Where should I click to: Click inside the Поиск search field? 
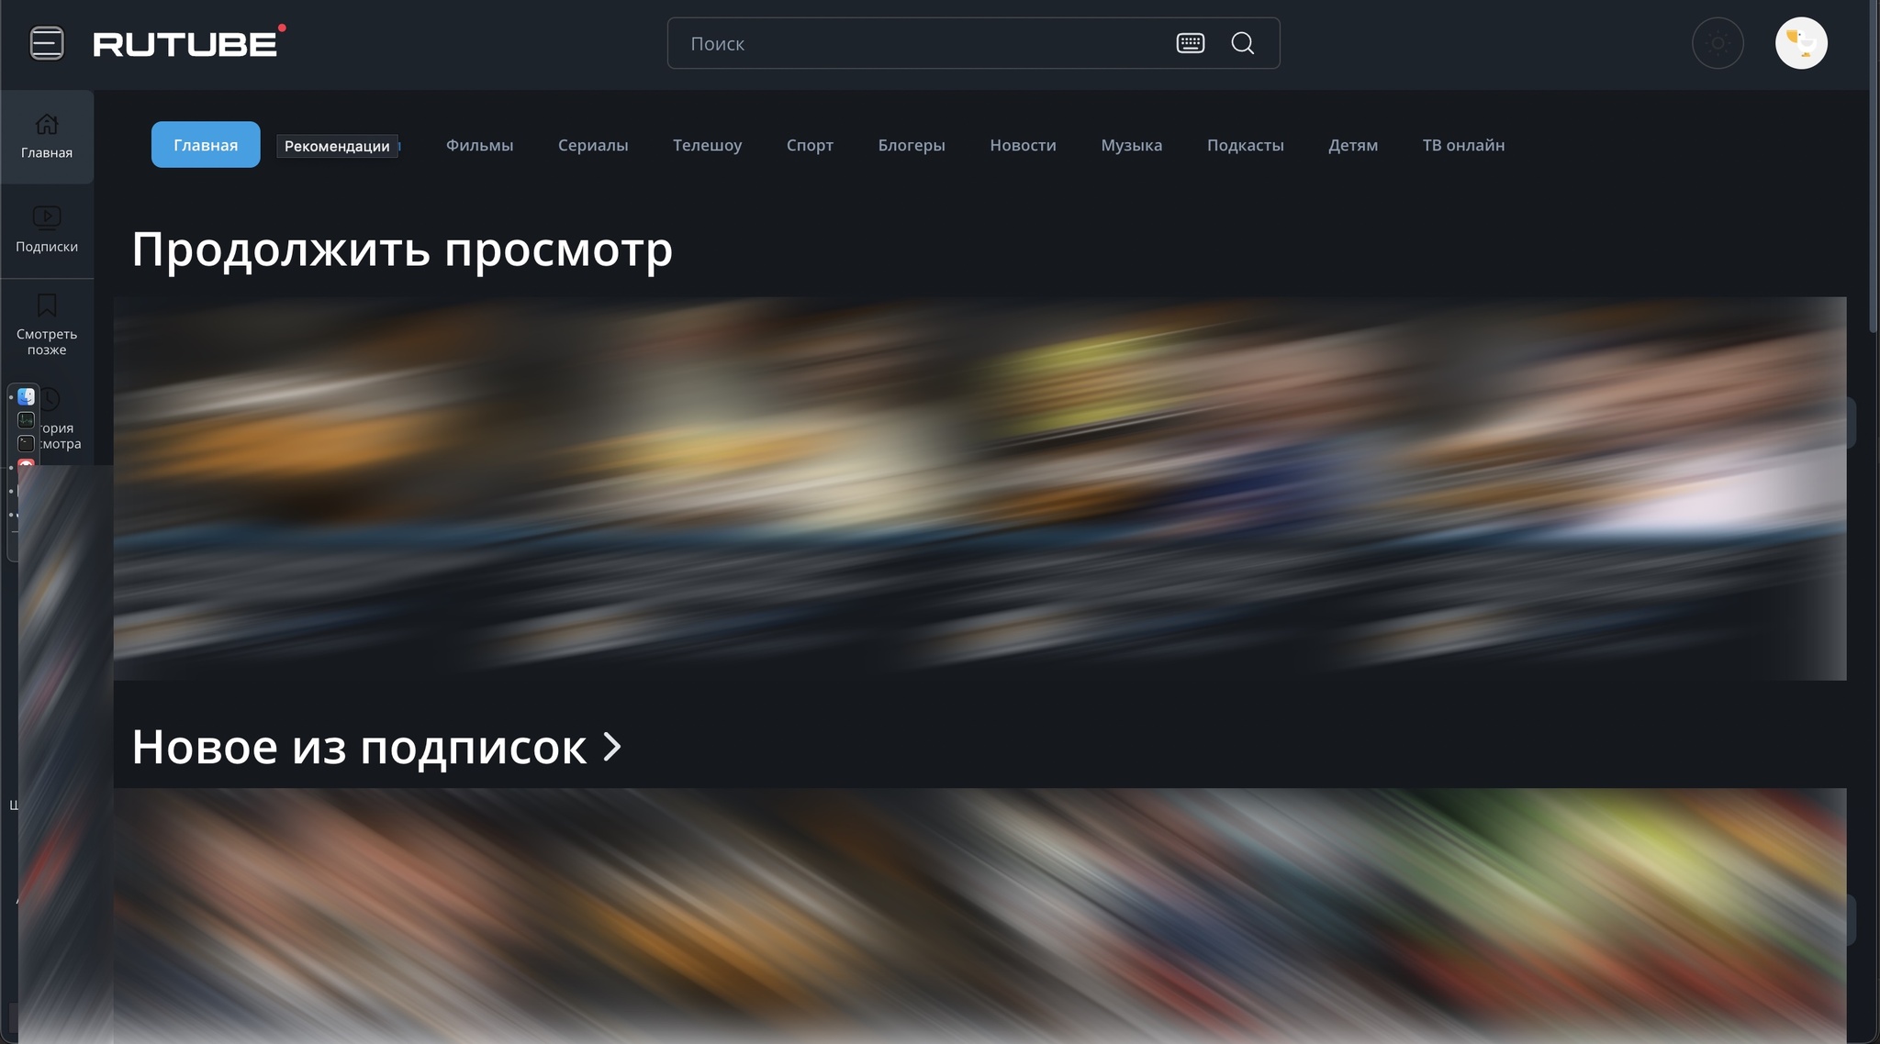[918, 43]
